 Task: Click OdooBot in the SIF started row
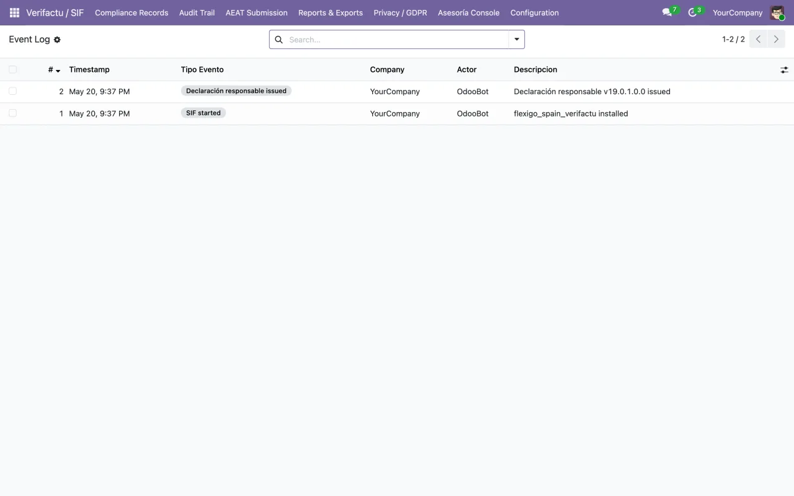[x=473, y=113]
